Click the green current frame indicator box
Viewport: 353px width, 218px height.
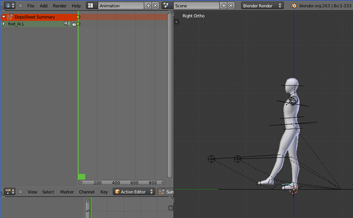tap(82, 177)
